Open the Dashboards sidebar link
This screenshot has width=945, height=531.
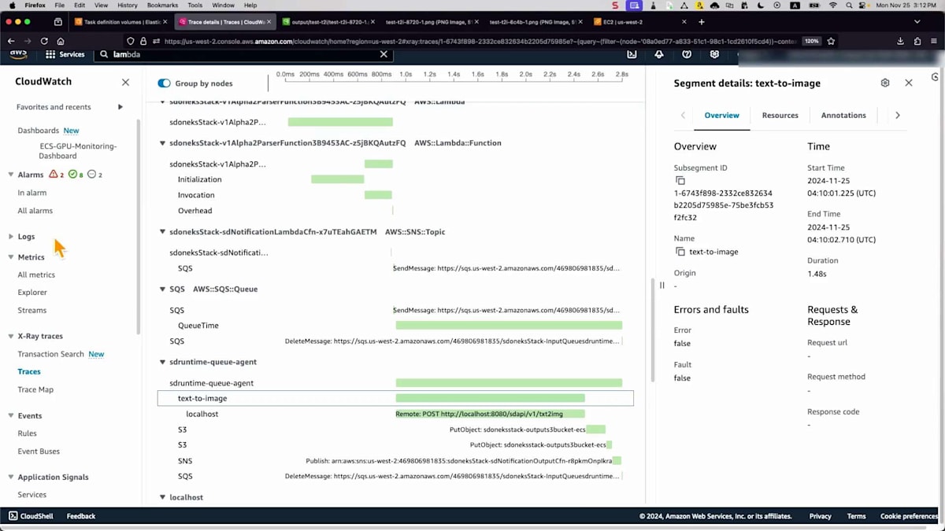click(x=38, y=131)
